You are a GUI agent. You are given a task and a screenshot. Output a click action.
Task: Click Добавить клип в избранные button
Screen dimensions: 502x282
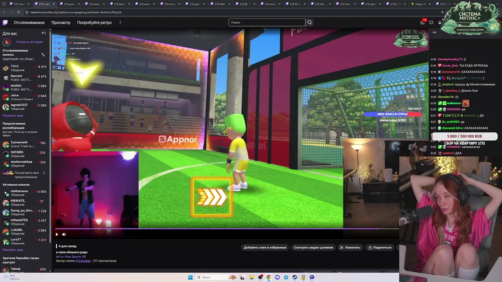[x=265, y=248]
